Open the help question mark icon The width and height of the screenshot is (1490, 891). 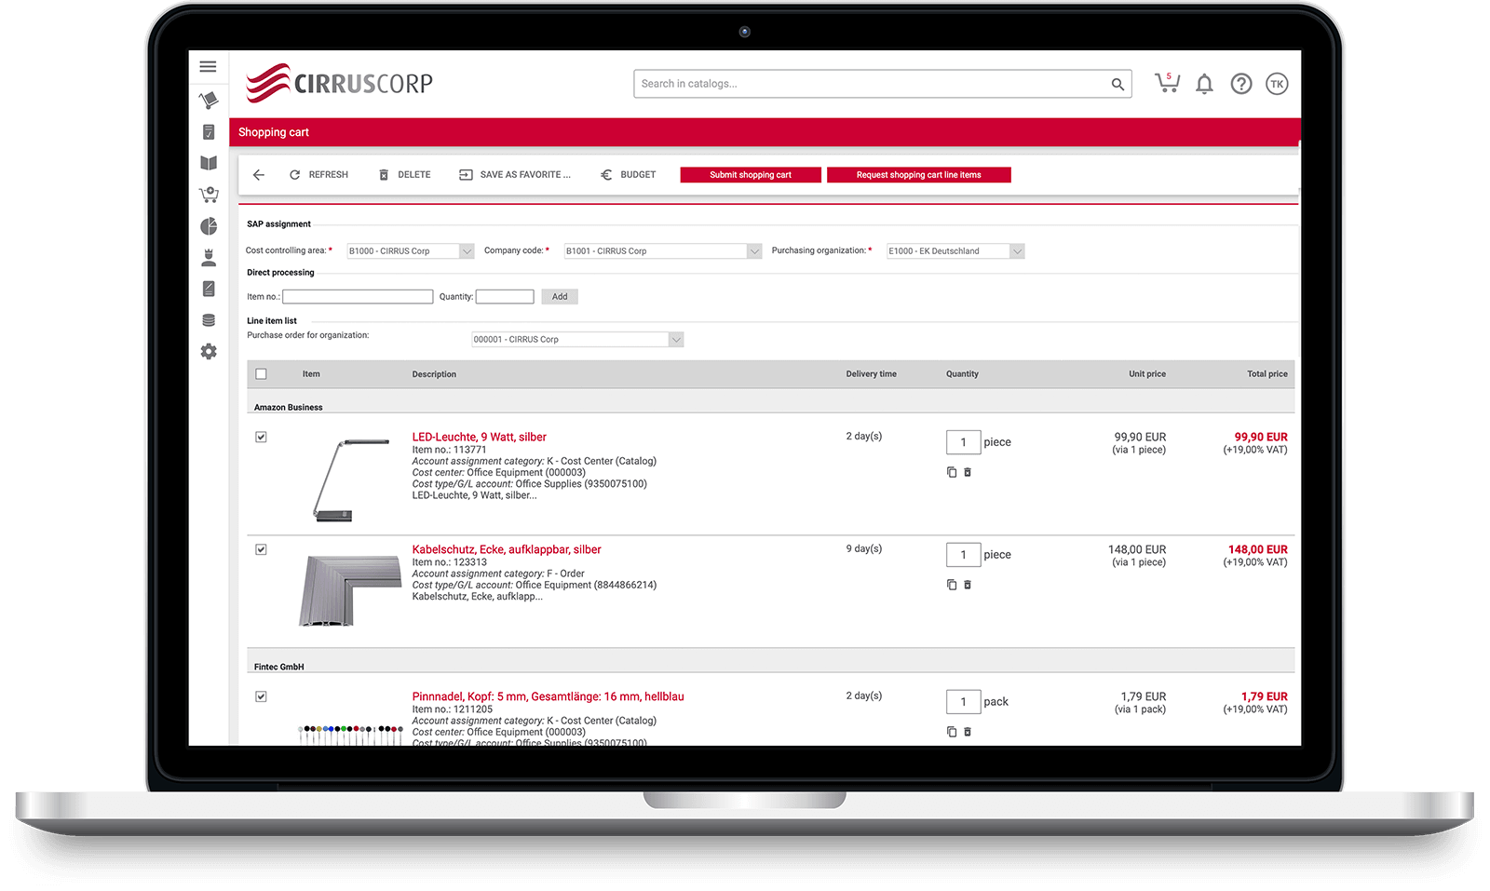pyautogui.click(x=1240, y=85)
